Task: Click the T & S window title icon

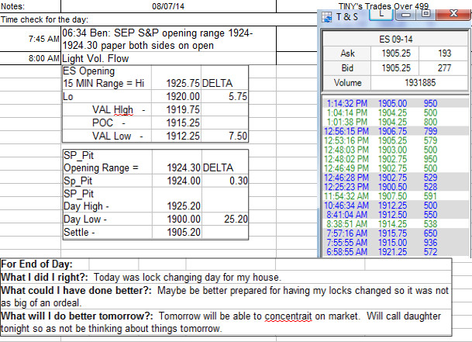Action: (326, 17)
